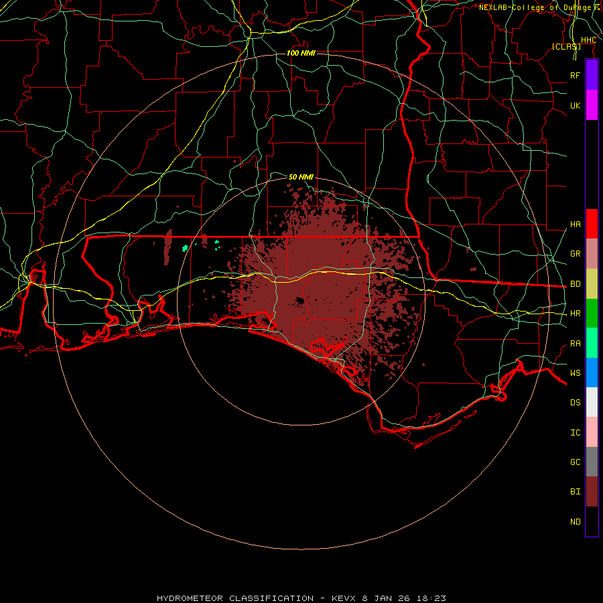This screenshot has height=603, width=603.
Task: Click the 50 NMI range ring label
Action: pos(301,177)
